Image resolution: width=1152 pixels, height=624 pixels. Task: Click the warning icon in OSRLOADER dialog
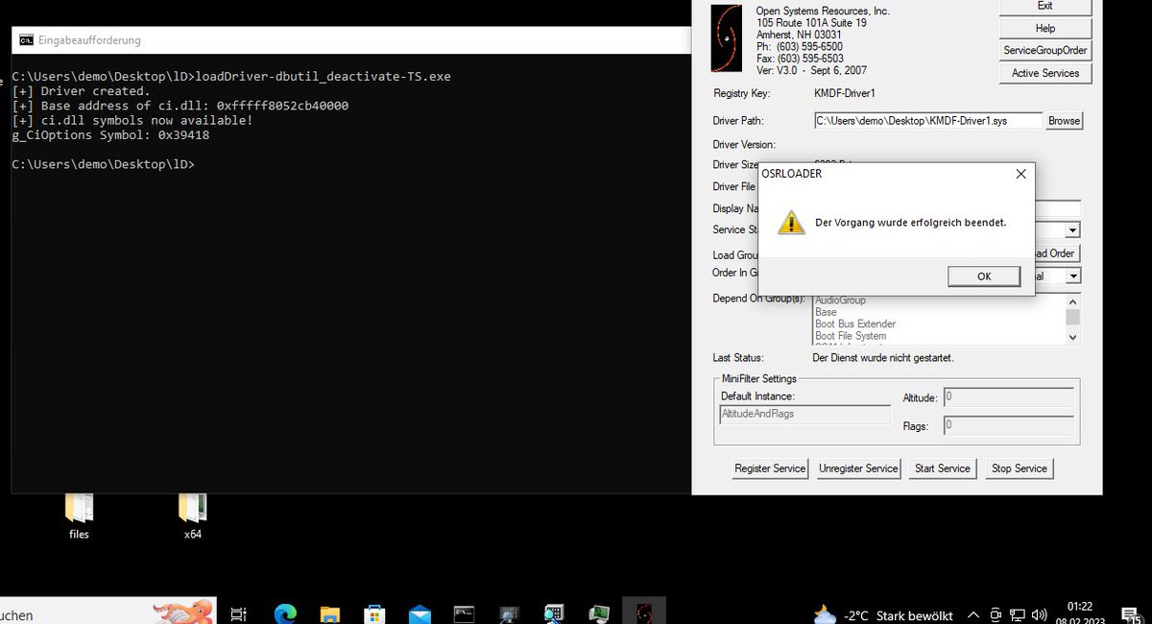(x=790, y=222)
